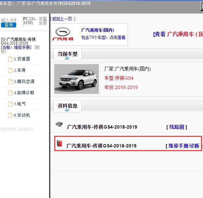Select the 资料信息 tab header
Viewport: 203px width, 198px height.
(67, 106)
